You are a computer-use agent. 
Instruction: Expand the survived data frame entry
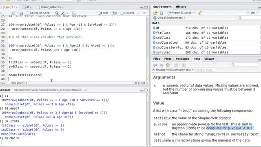click(x=154, y=52)
